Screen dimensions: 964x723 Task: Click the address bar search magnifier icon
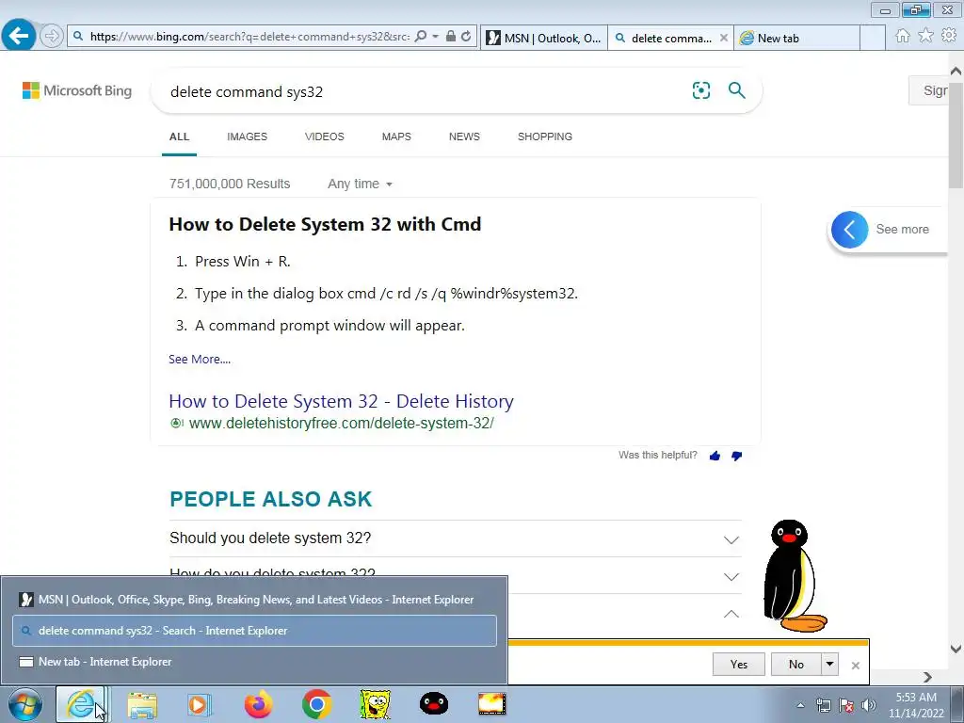coord(421,37)
